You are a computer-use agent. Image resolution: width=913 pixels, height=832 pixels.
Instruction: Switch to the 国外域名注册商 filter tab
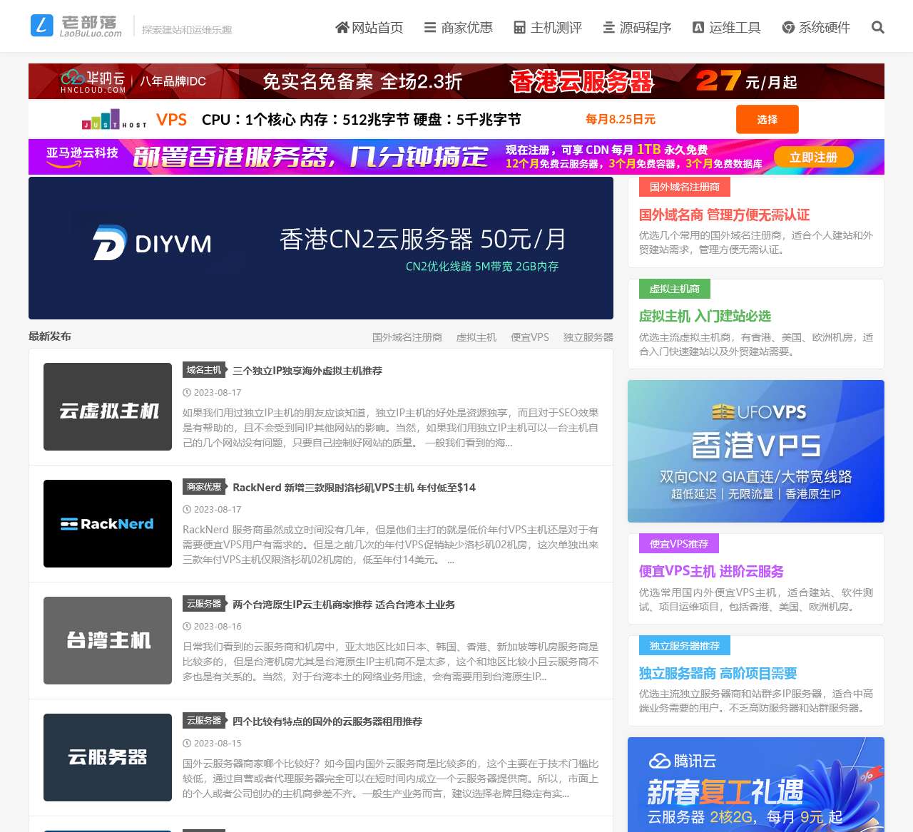(407, 337)
